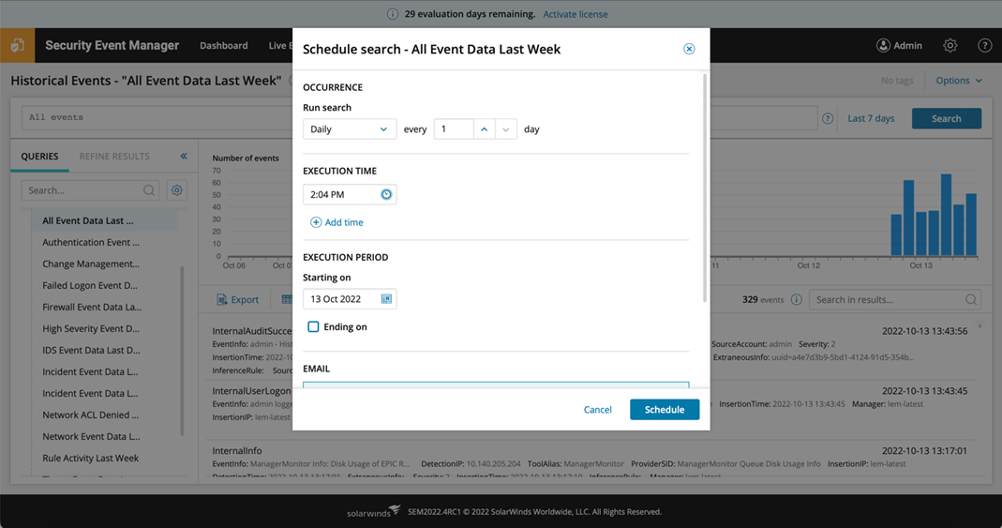Click the magnifier in Search in results
The image size is (1002, 528).
point(971,300)
